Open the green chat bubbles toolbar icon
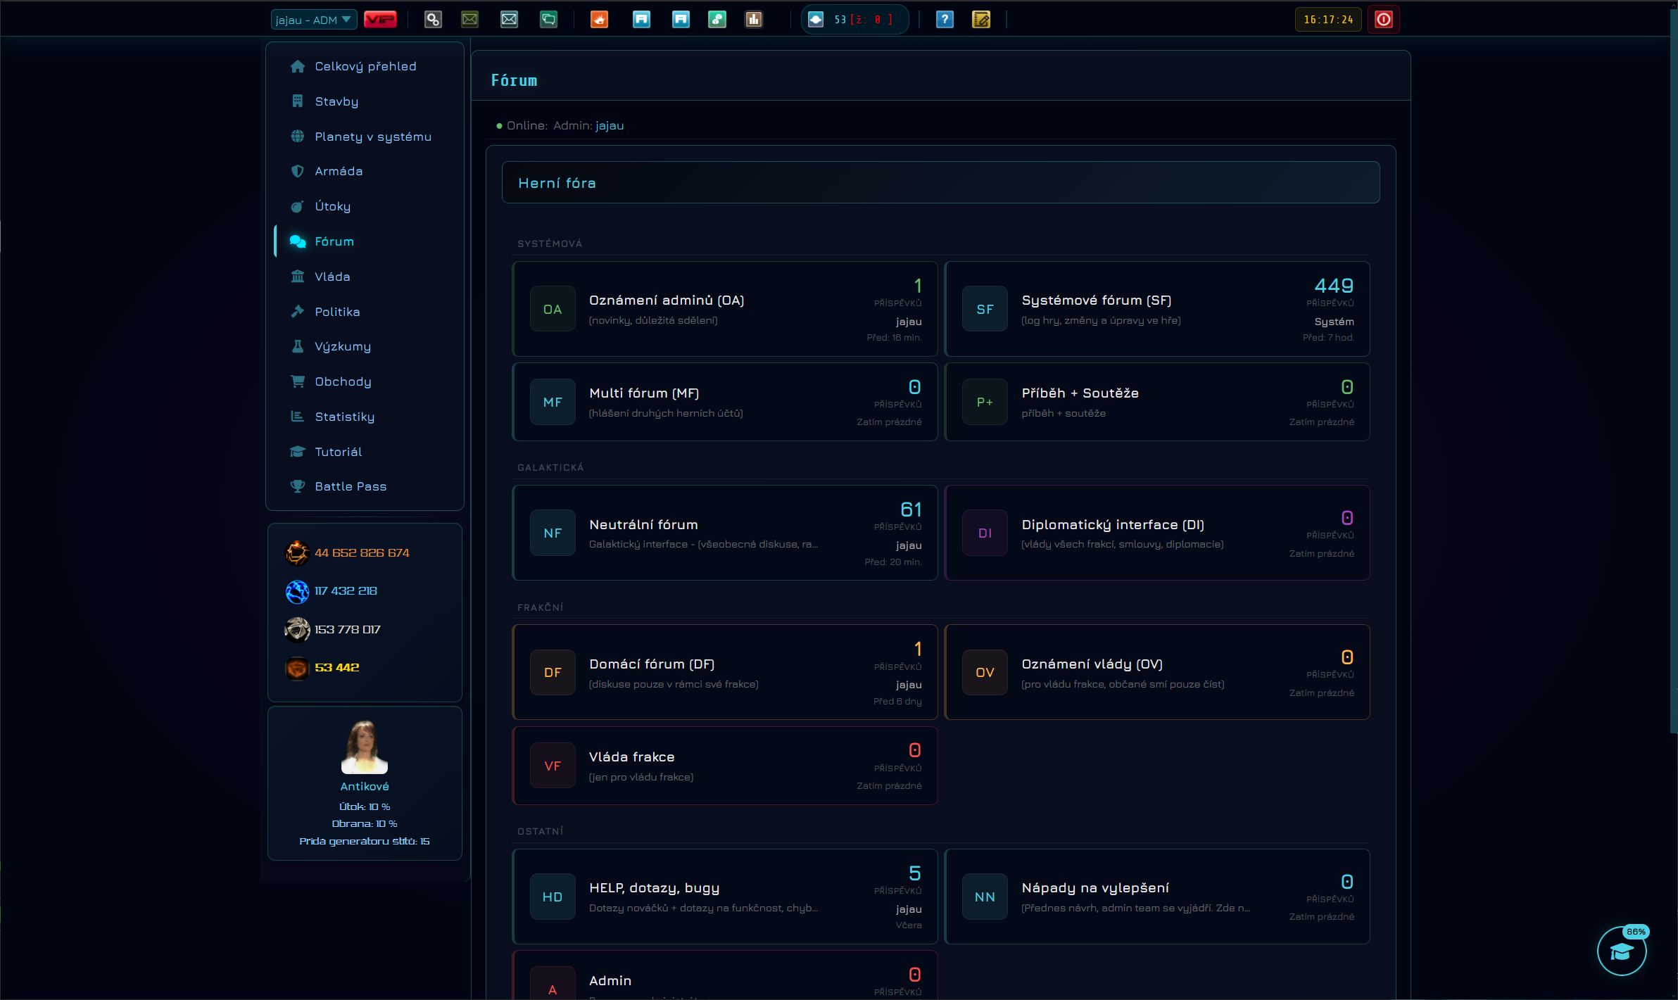This screenshot has width=1678, height=1000. tap(548, 20)
